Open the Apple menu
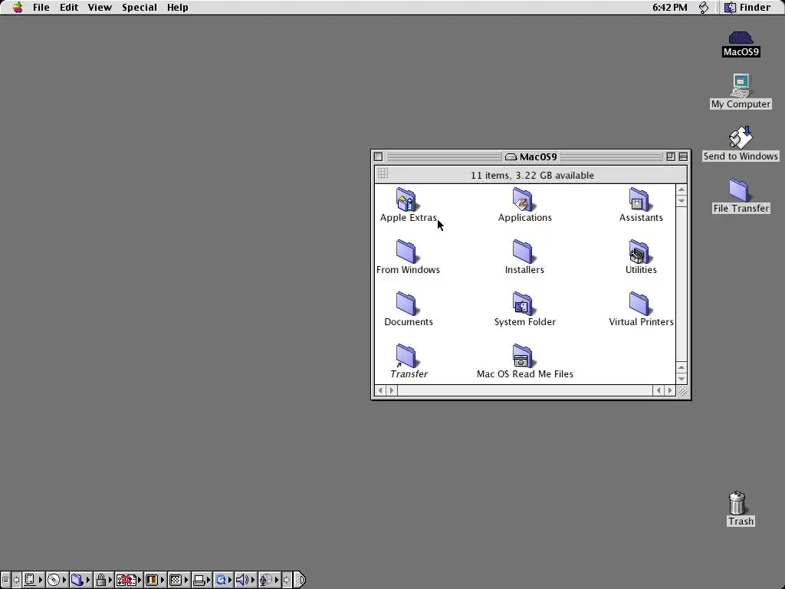Screen dimensions: 785x589 (x=18, y=8)
